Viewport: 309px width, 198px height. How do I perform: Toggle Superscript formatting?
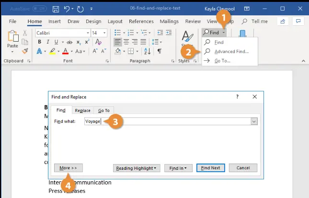pyautogui.click(x=87, y=42)
